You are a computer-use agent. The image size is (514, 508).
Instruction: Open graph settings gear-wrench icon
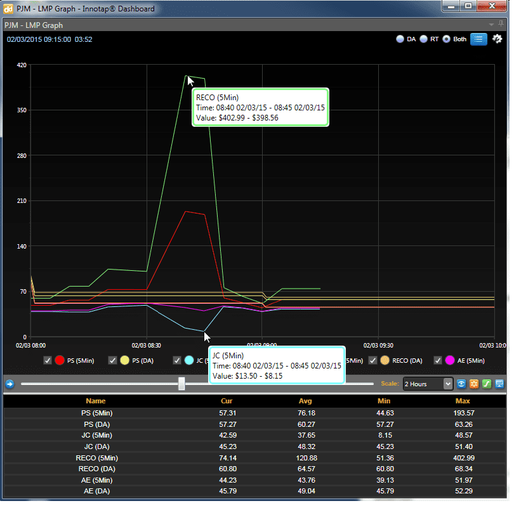click(x=497, y=39)
